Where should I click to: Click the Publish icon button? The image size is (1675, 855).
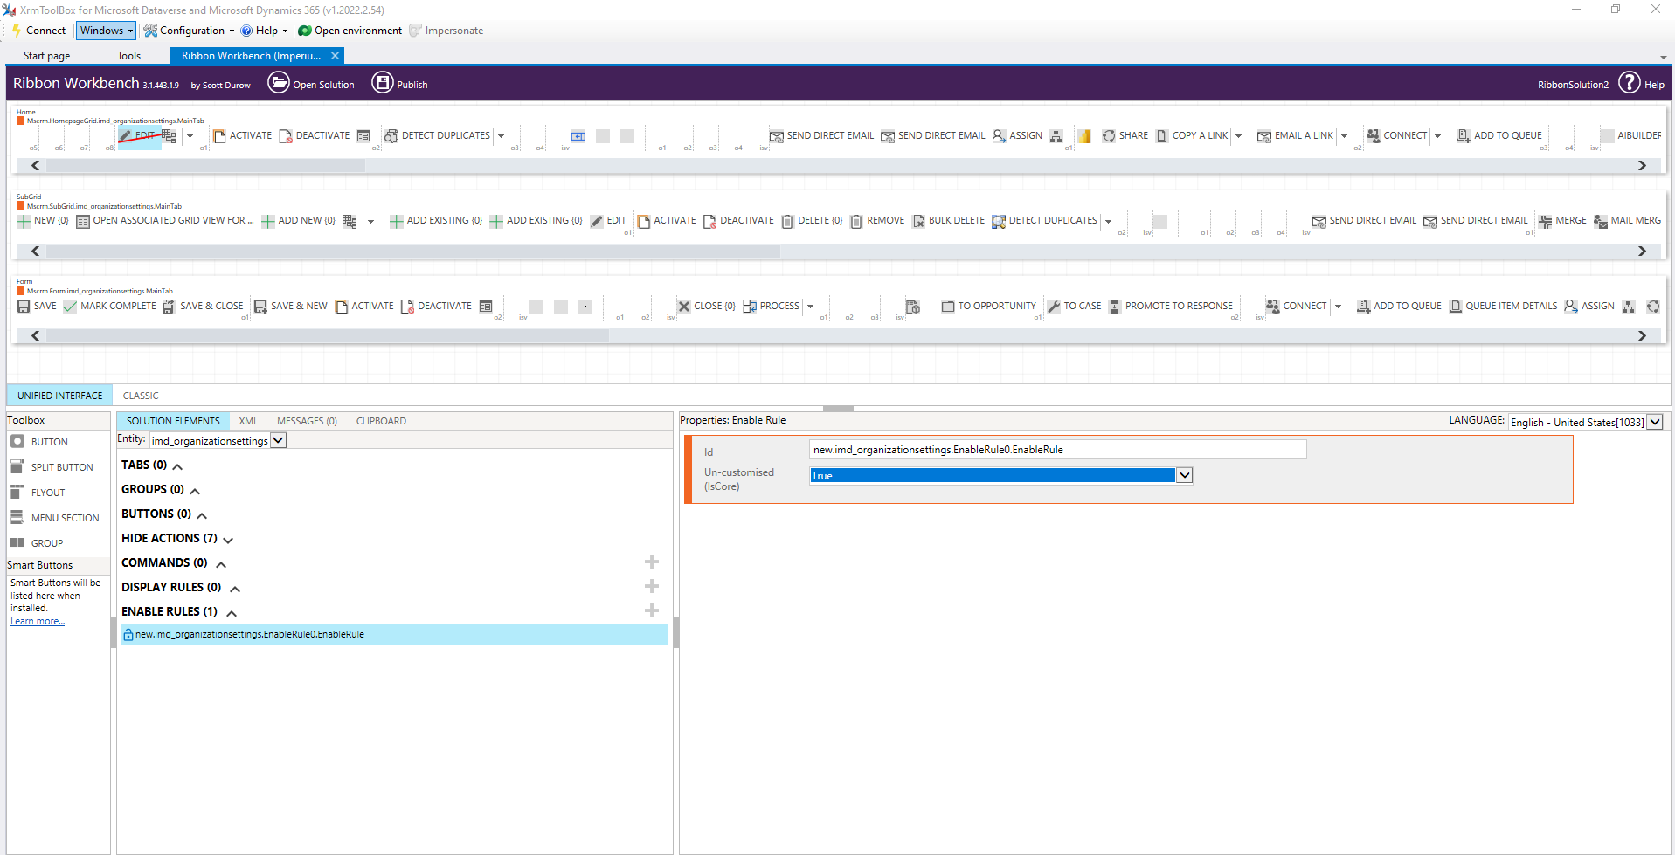[x=383, y=83]
